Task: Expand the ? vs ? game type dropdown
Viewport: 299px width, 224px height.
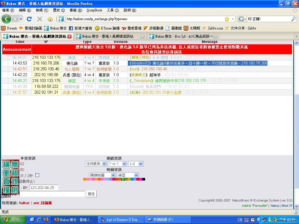Action: 117,164
